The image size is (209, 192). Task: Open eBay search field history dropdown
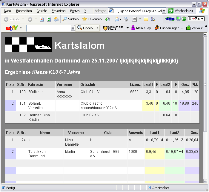73,28
